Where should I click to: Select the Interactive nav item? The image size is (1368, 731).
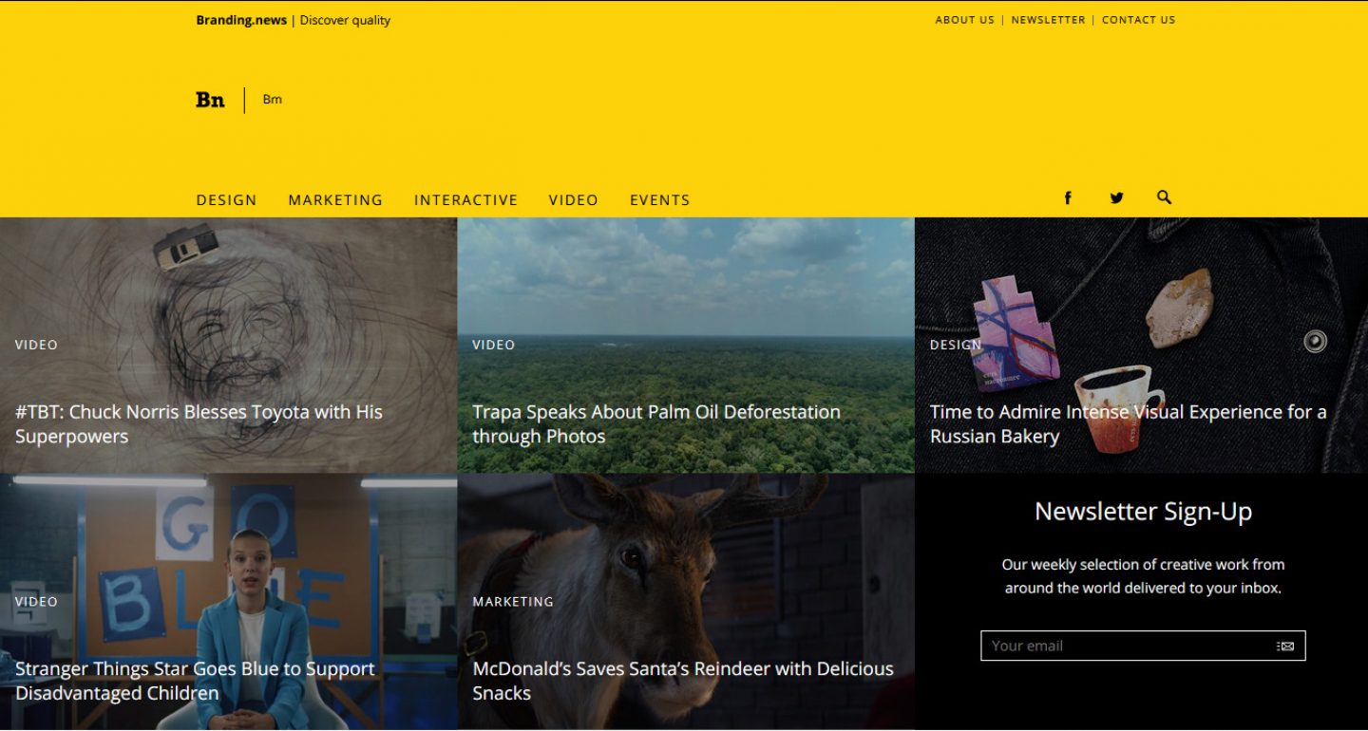pos(465,200)
